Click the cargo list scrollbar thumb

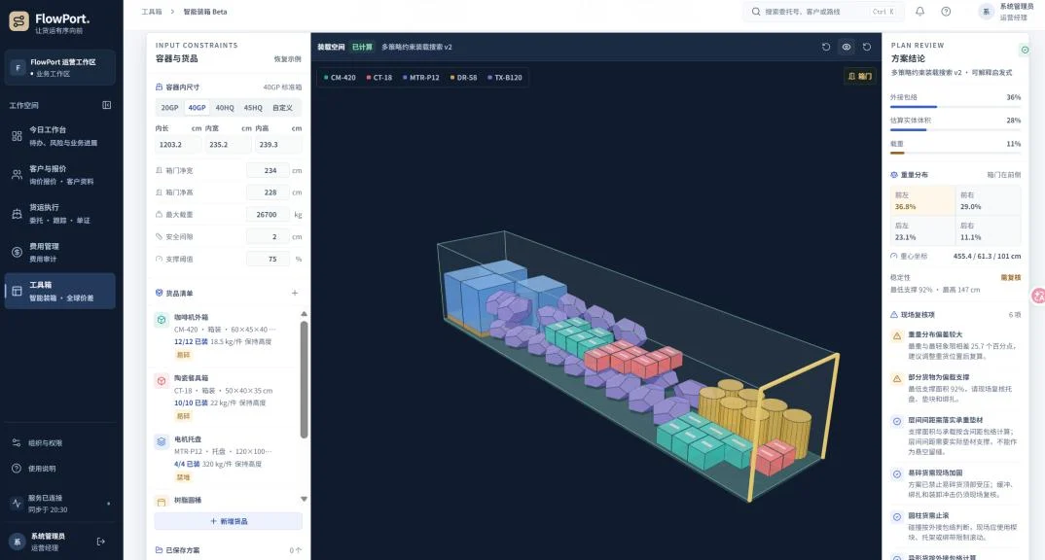(x=304, y=379)
